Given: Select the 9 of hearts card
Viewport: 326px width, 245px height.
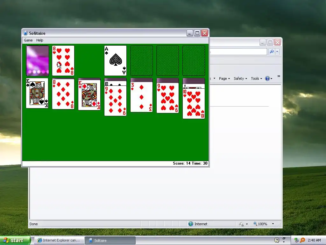Looking at the screenshot, I should click(x=167, y=98).
